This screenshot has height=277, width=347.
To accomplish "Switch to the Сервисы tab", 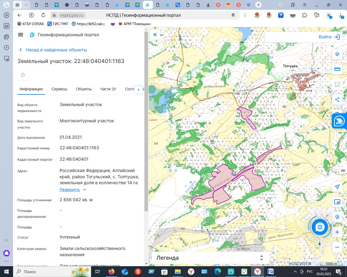I will pos(59,89).
